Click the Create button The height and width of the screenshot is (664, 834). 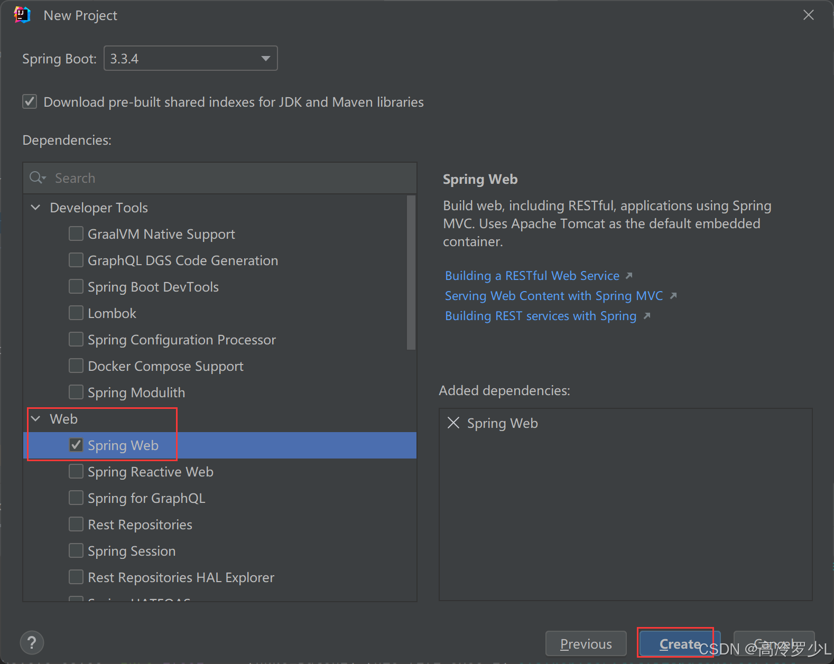click(x=680, y=644)
